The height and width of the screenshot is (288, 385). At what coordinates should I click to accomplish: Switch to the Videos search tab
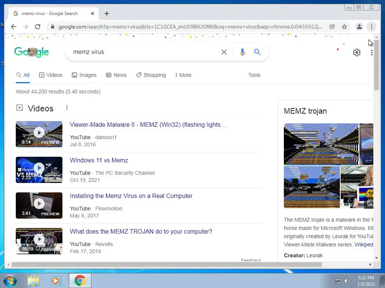[x=51, y=75]
